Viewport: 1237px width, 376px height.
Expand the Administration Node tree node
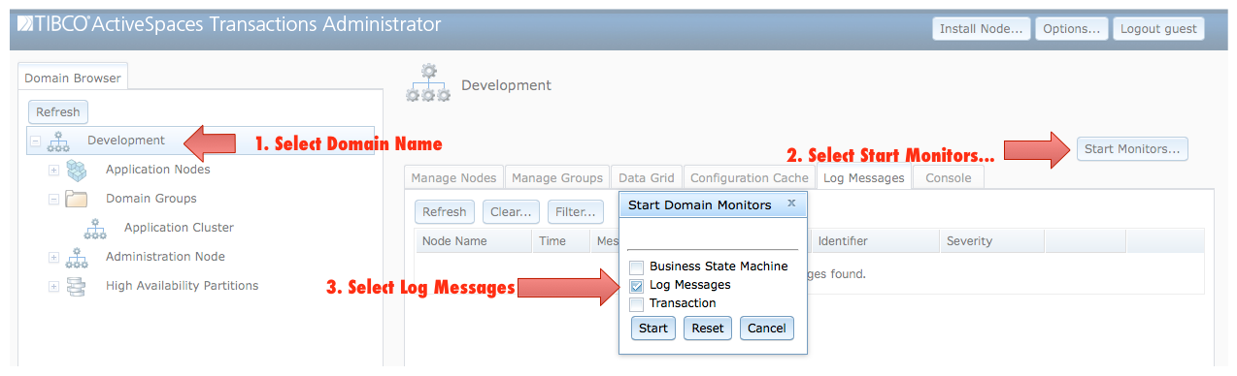coord(54,258)
